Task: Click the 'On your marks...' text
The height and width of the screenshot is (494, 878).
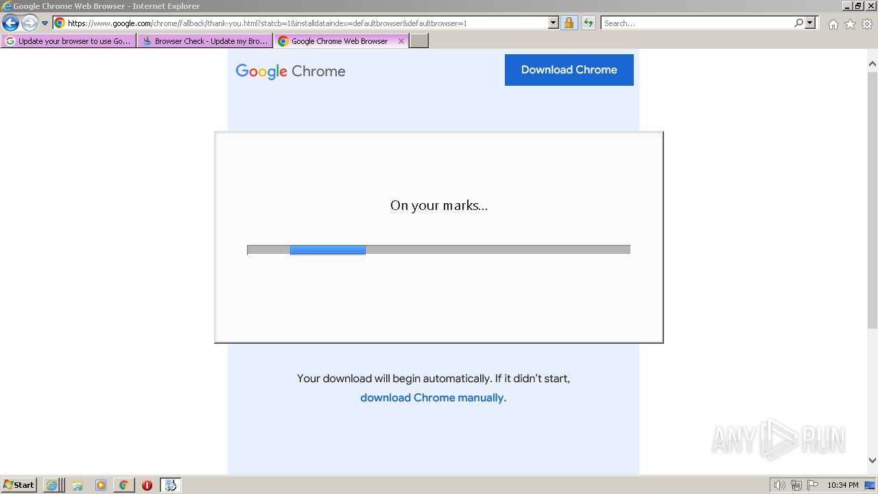Action: tap(439, 205)
